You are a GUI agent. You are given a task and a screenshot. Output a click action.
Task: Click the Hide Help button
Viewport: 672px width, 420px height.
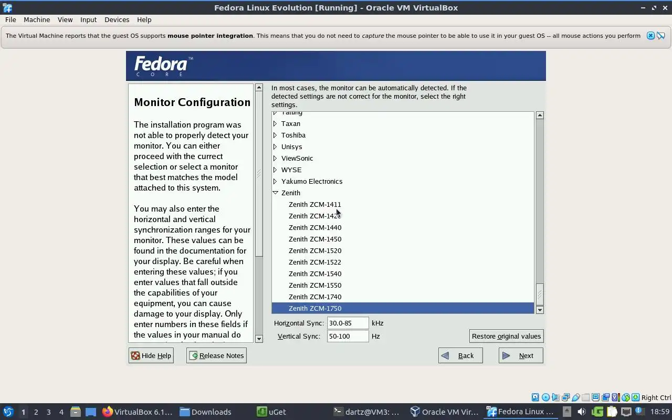(x=151, y=355)
